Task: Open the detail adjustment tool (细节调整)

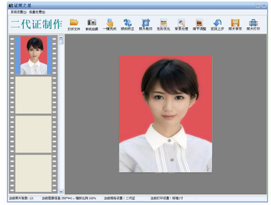Action: [x=199, y=25]
